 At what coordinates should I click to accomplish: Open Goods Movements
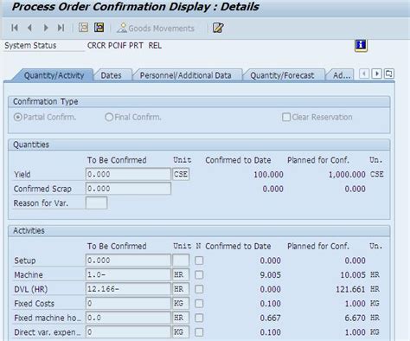tap(156, 28)
